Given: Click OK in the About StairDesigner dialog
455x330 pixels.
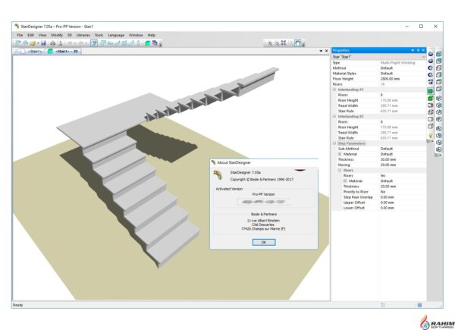Looking at the screenshot, I should pos(264,242).
